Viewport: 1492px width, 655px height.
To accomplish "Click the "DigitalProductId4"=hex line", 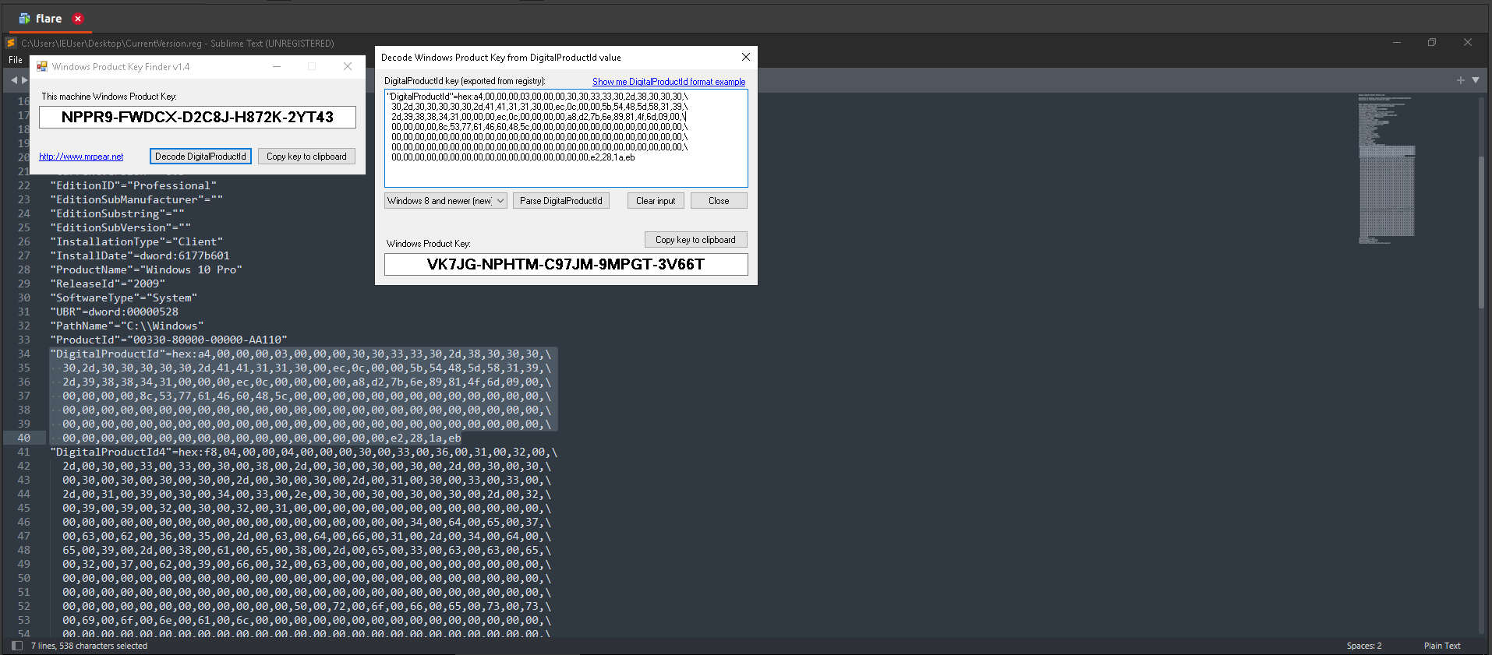I will click(x=304, y=452).
